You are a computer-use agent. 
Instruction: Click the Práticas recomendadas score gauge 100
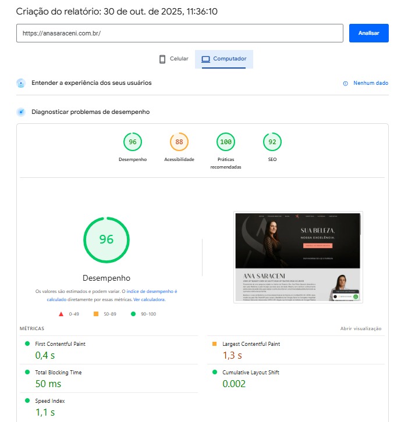[226, 142]
